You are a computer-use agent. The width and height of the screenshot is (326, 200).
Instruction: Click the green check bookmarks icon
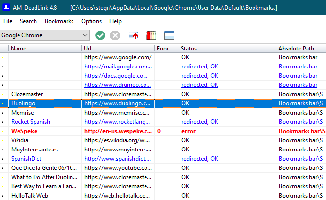100,35
